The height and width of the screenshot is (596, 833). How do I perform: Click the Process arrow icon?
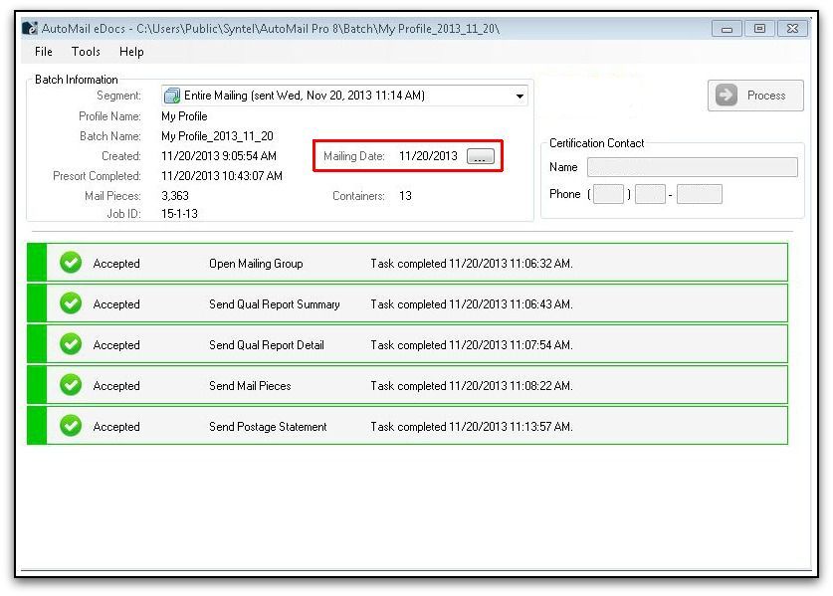(727, 96)
